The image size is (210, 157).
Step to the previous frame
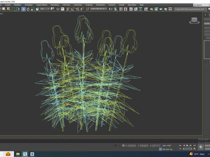coord(184,146)
